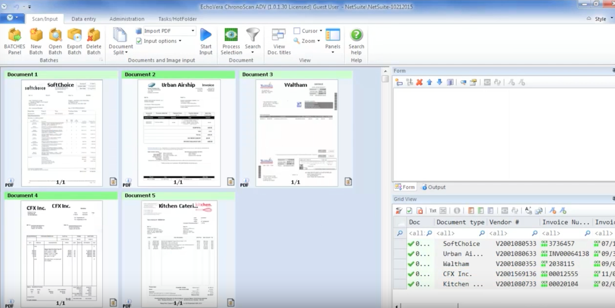The height and width of the screenshot is (308, 615).
Task: Click Document 3 page info icon
Action: 348,182
